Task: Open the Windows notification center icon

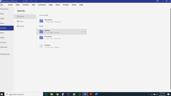Action: coord(168,94)
